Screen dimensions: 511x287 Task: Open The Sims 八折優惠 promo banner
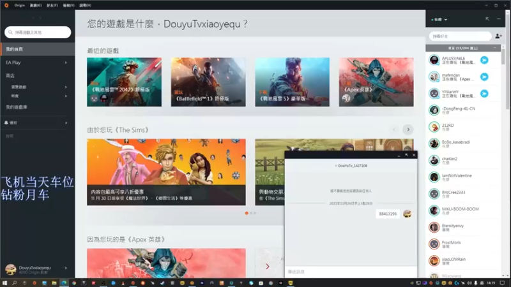166,172
